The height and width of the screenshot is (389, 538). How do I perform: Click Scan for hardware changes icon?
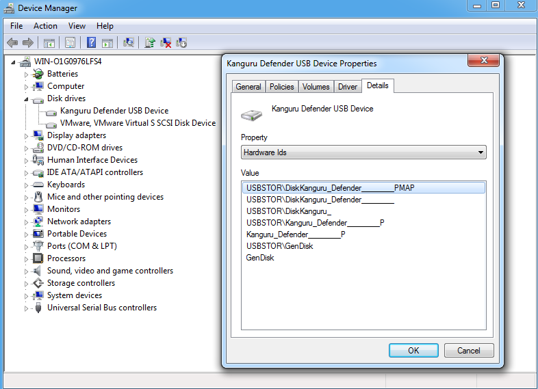(x=128, y=42)
